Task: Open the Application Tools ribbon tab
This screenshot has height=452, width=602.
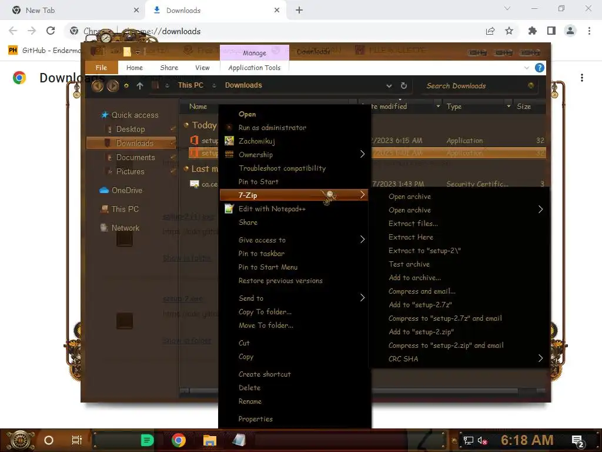Action: point(254,68)
